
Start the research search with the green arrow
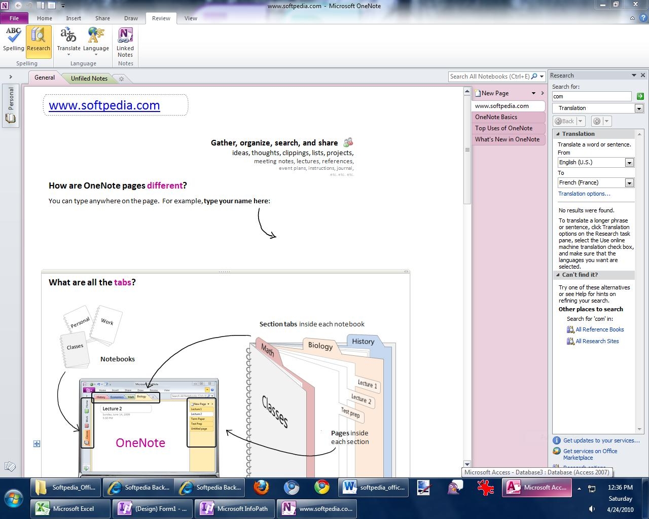640,96
